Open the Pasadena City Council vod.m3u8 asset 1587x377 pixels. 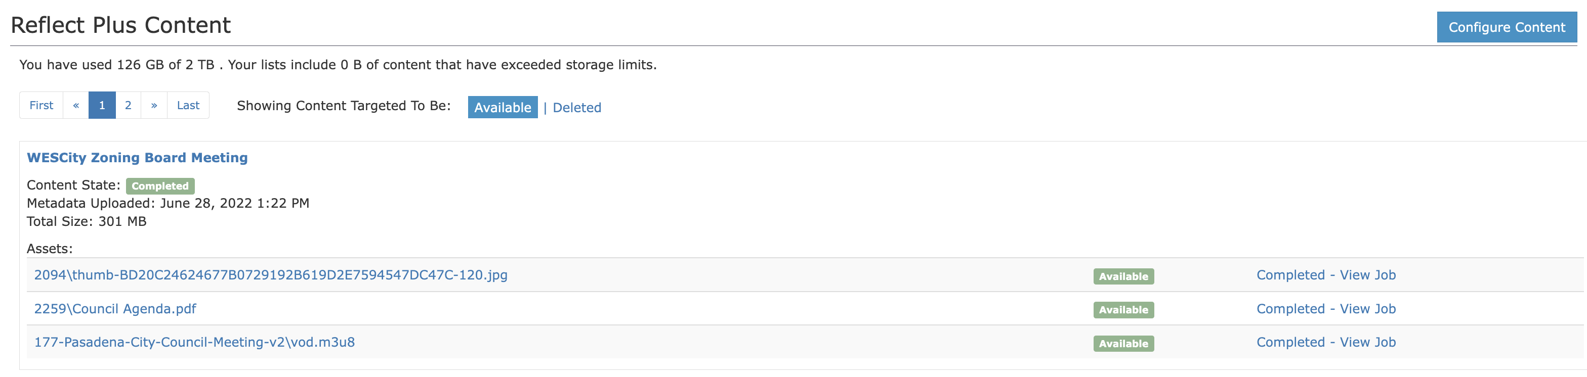pyautogui.click(x=194, y=342)
